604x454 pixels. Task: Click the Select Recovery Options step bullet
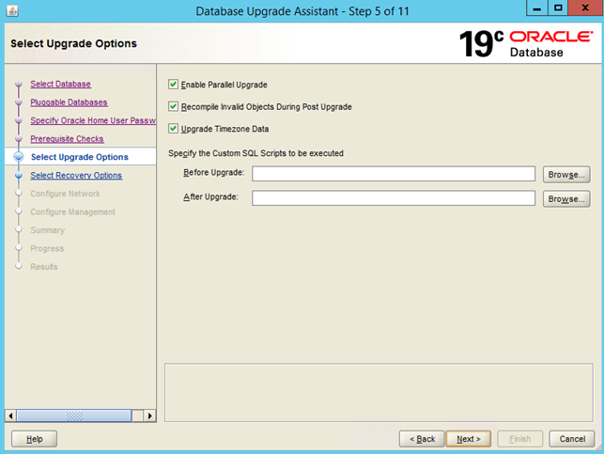18,176
